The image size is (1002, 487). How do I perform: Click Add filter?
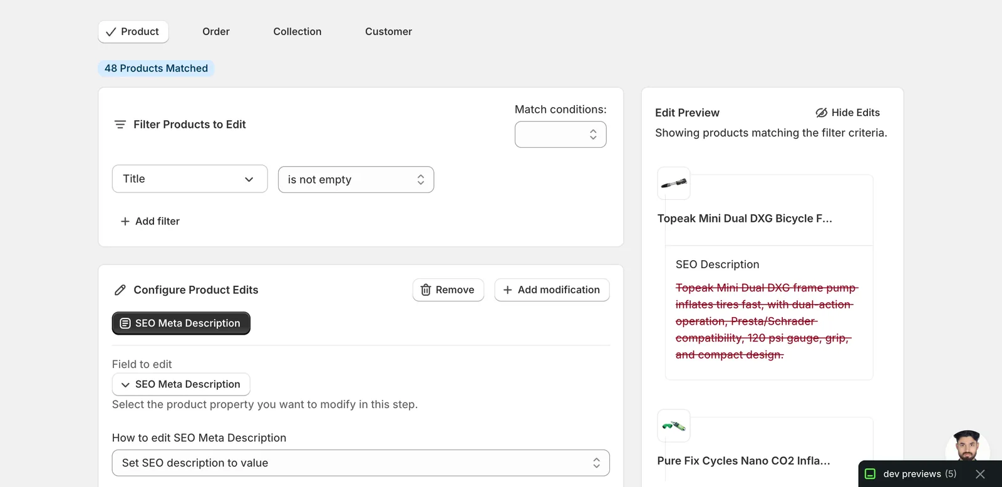150,221
